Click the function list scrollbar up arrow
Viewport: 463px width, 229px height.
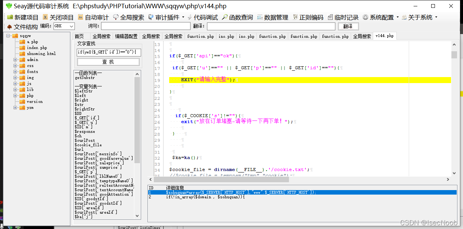click(x=137, y=74)
